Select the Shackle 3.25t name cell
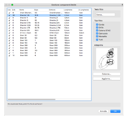This screenshot has width=127, height=118. pyautogui.click(x=25, y=25)
